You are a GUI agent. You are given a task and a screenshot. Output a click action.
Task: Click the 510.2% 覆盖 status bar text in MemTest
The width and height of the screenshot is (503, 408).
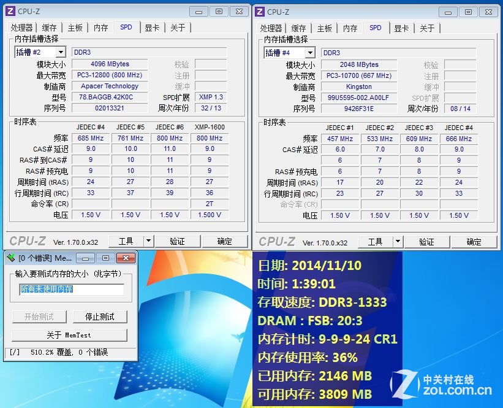(69, 352)
